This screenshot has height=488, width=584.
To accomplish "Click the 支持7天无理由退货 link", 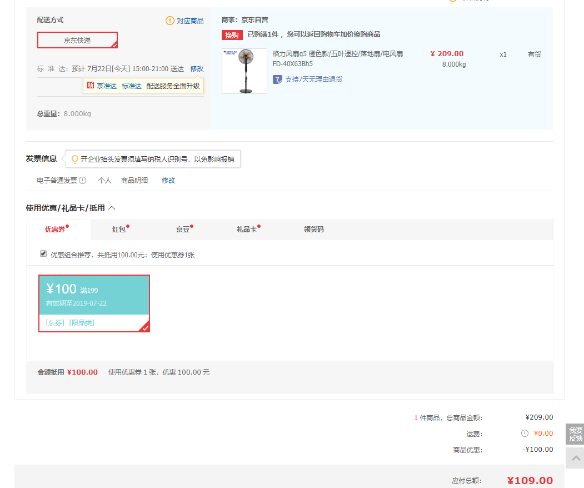I will coord(313,79).
